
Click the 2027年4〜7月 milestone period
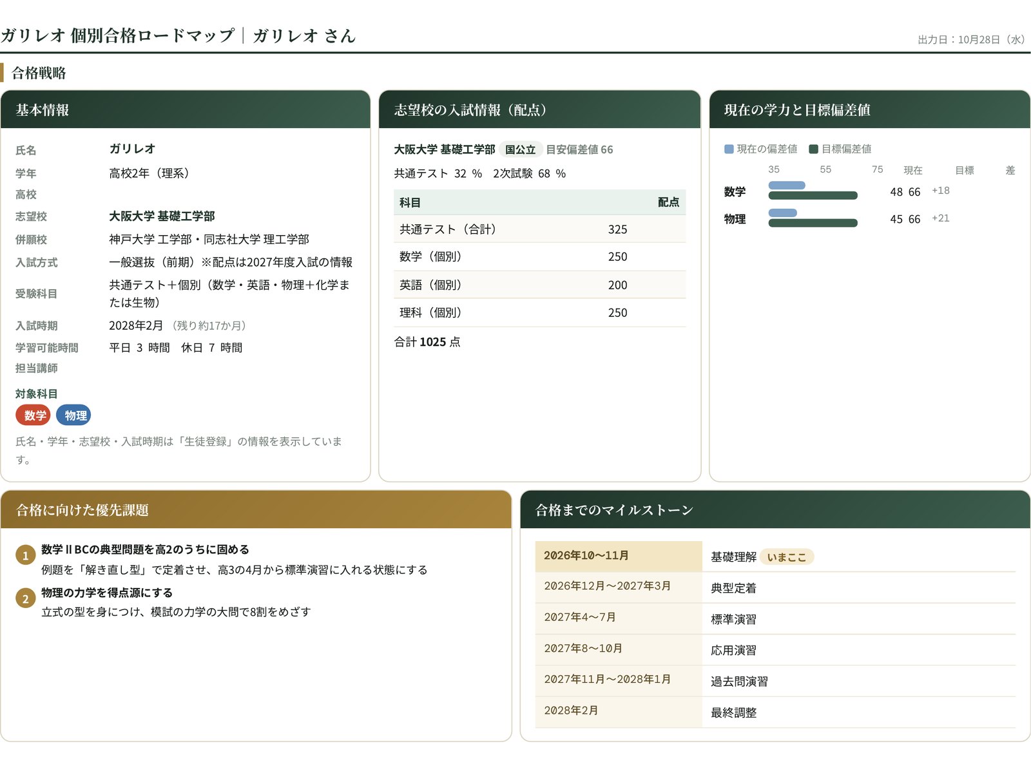click(580, 617)
